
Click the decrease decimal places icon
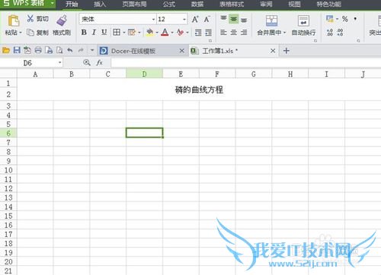340,32
